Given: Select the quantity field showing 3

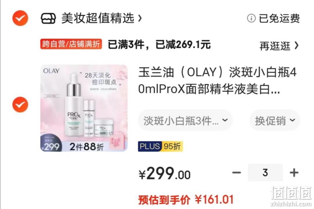Looking at the screenshot, I should point(265,173).
